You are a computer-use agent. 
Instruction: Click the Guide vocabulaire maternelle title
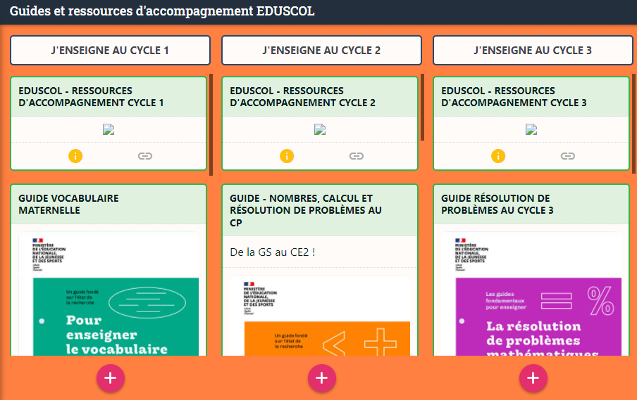point(68,205)
